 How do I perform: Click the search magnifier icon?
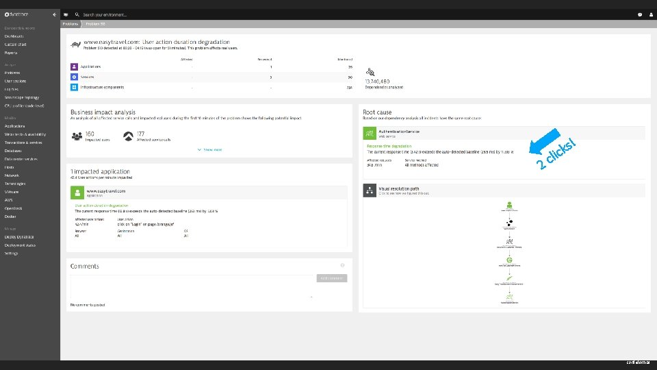(x=77, y=14)
